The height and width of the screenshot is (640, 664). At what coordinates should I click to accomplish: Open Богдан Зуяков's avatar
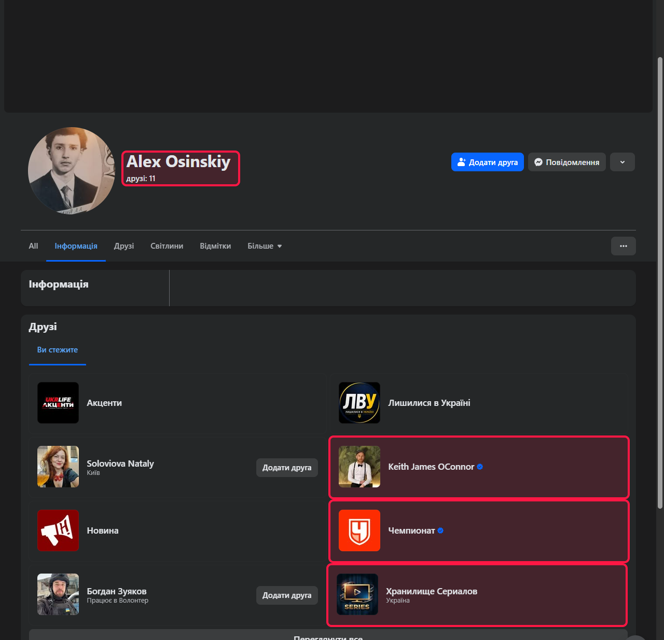pyautogui.click(x=58, y=594)
